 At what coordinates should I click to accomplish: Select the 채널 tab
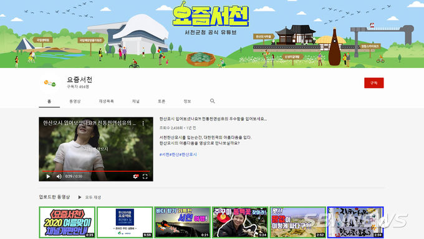tap(136, 101)
